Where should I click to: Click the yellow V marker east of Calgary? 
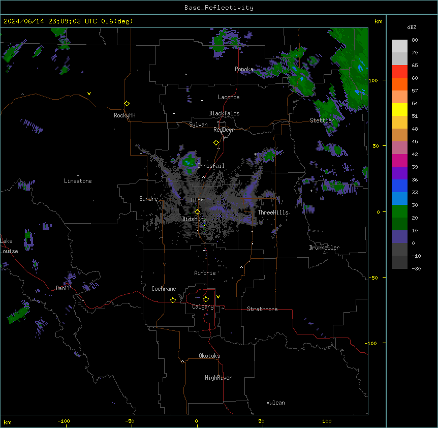click(218, 297)
